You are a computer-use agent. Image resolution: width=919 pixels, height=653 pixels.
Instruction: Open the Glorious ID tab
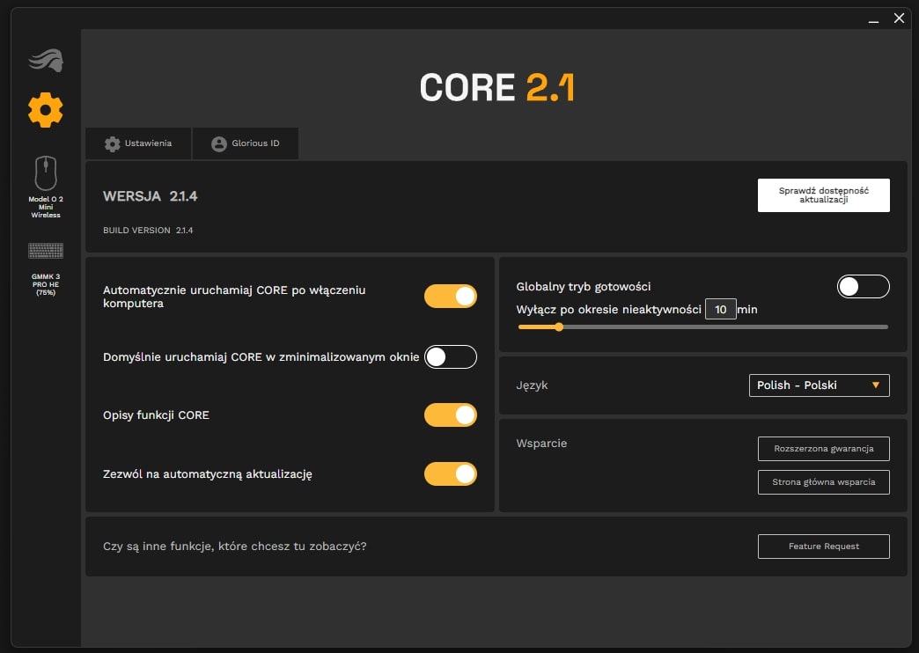tap(246, 143)
